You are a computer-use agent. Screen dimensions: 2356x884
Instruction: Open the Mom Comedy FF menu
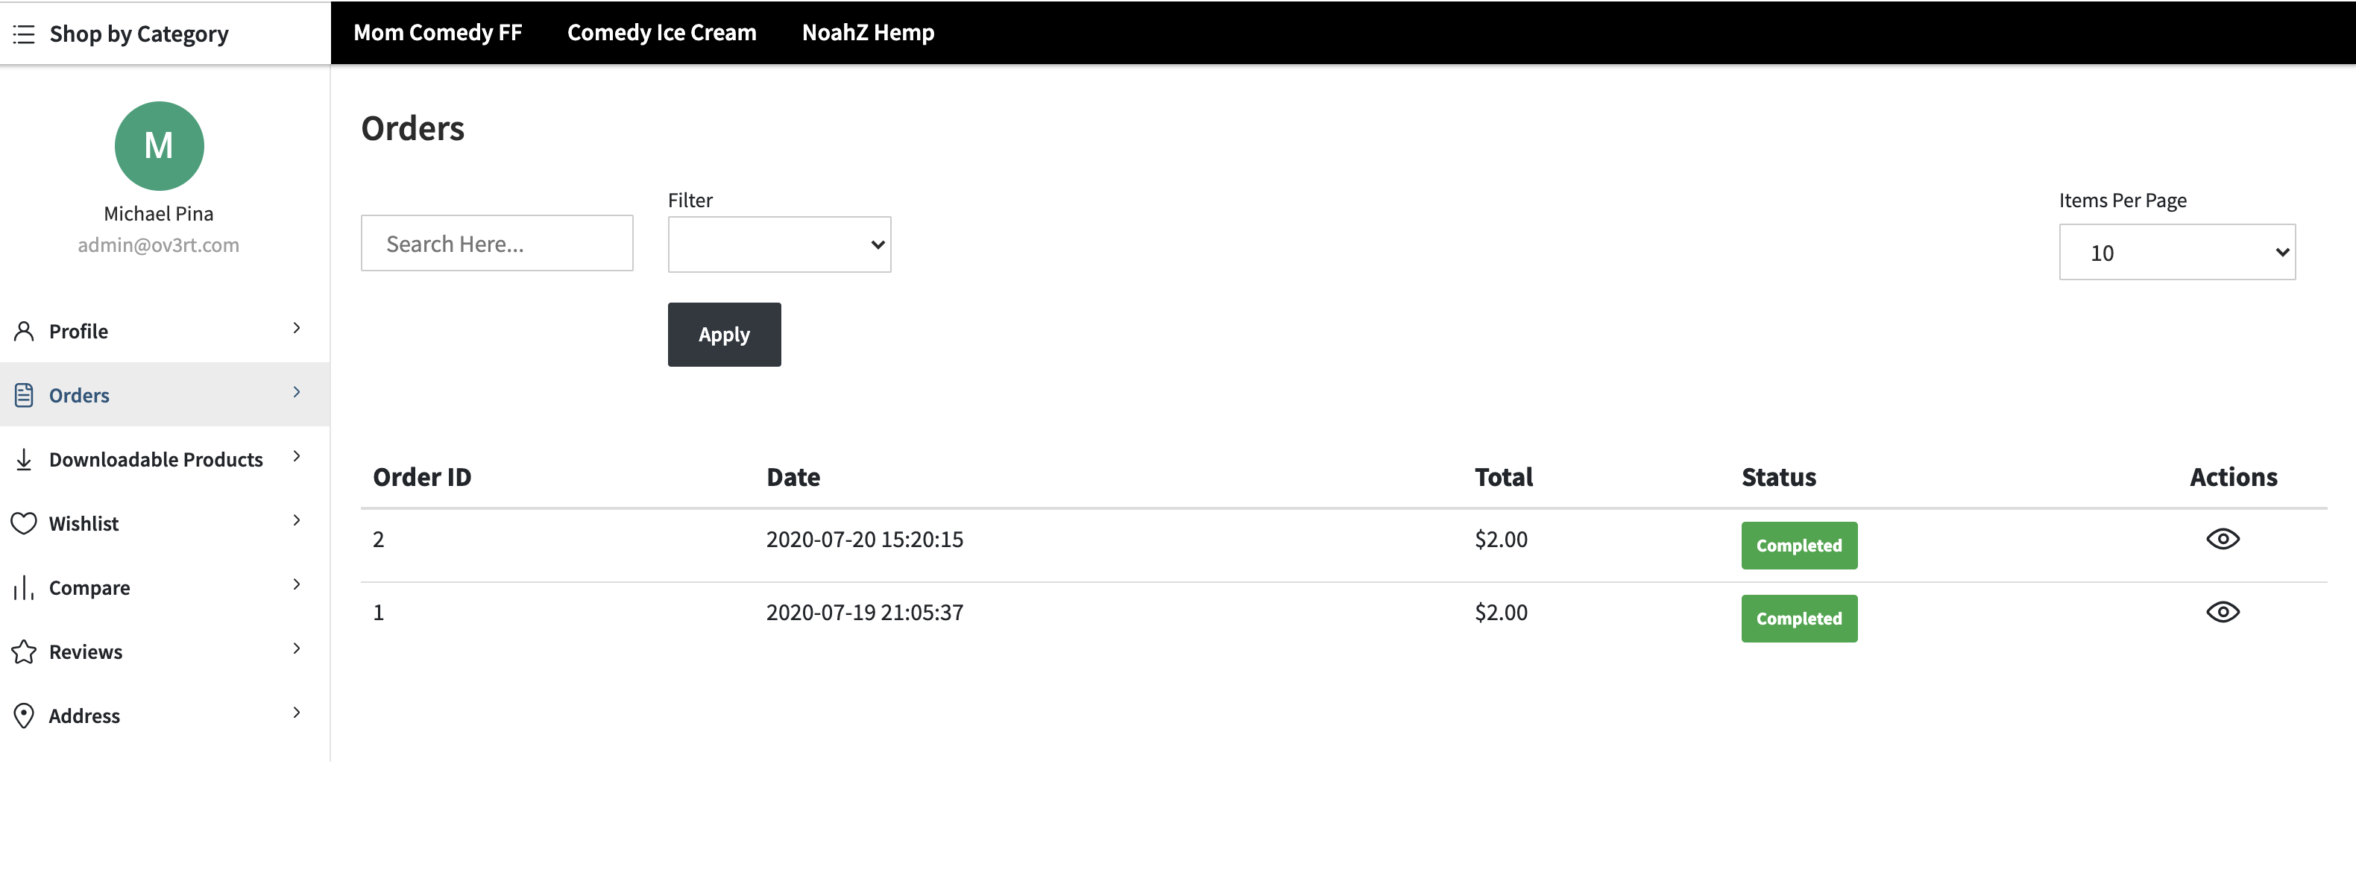pos(437,33)
